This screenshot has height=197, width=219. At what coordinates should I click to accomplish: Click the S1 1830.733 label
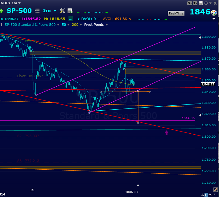[x=28, y=100]
